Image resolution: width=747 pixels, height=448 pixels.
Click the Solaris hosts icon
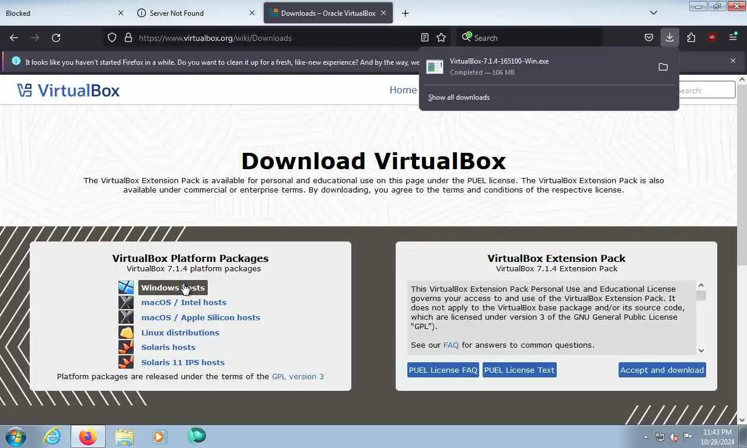[x=126, y=347]
